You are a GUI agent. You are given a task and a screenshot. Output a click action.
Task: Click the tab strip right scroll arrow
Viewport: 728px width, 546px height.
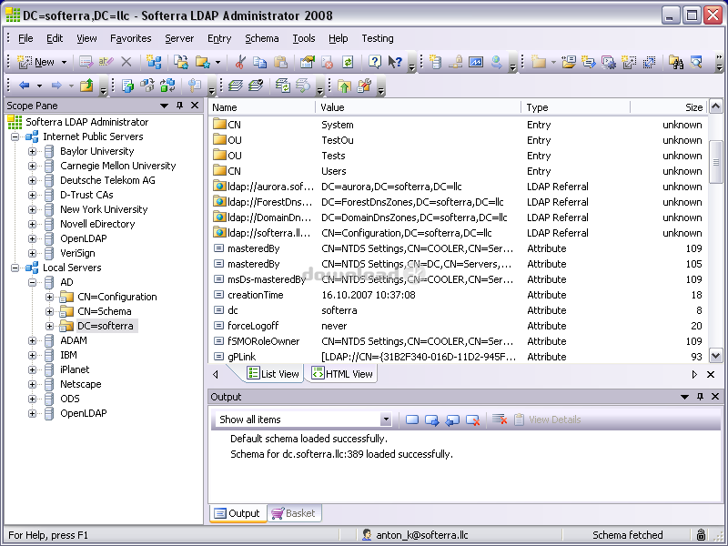tap(694, 374)
